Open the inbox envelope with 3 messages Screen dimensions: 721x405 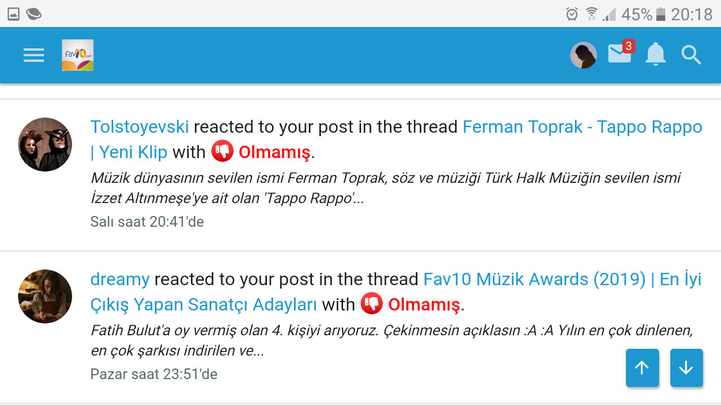pyautogui.click(x=620, y=54)
